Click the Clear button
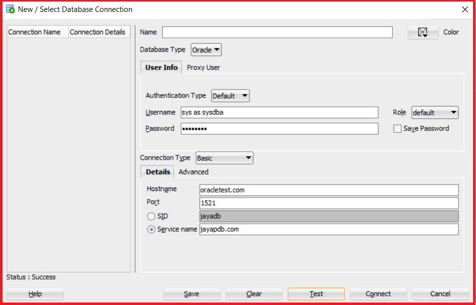 tap(254, 294)
